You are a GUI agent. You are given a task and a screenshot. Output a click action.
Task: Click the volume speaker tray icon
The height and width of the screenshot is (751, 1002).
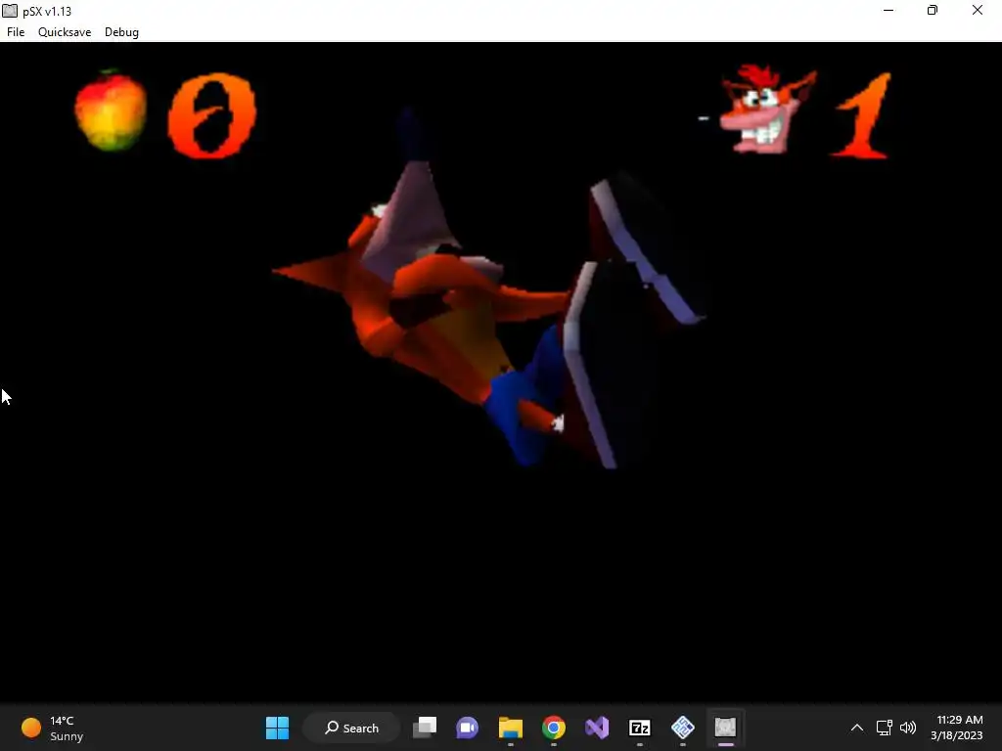click(x=907, y=728)
